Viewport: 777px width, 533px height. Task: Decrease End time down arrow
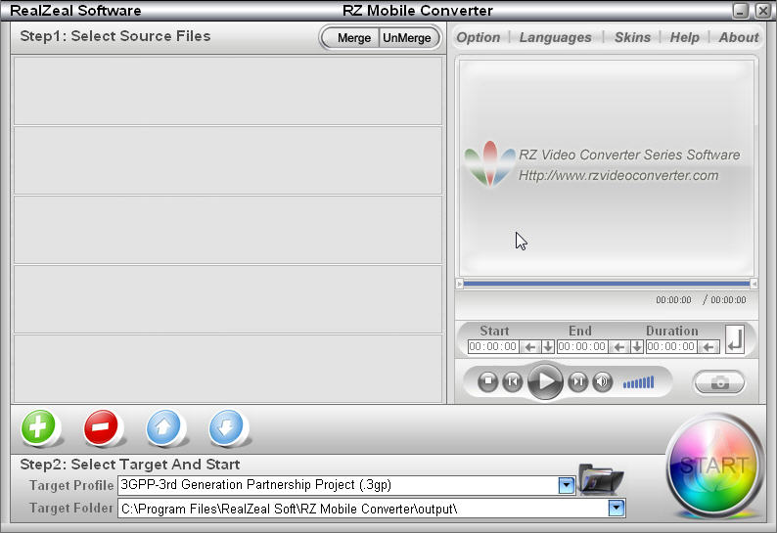tap(637, 347)
